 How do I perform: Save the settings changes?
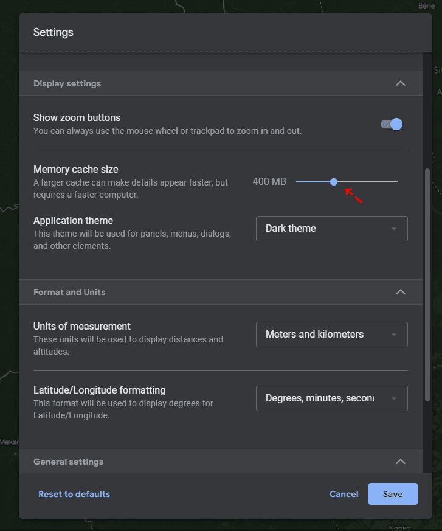pos(393,494)
